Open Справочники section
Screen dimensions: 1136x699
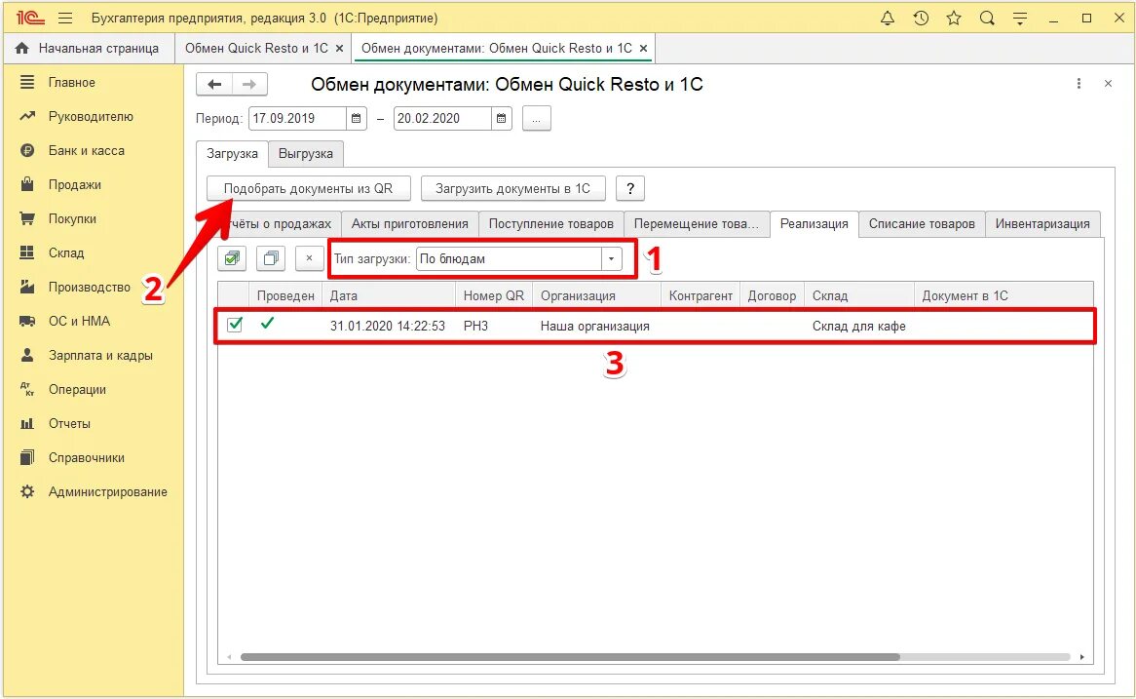pos(86,457)
